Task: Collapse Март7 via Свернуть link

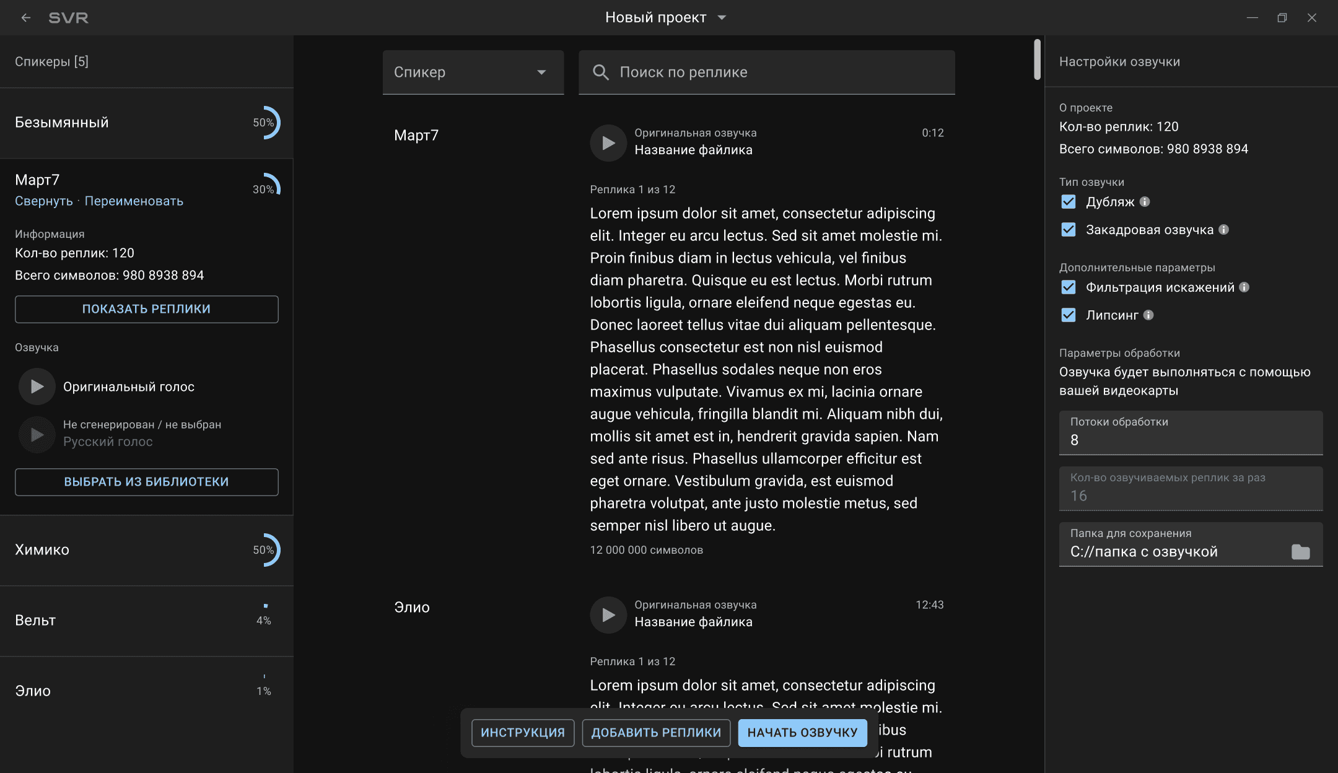Action: [43, 201]
